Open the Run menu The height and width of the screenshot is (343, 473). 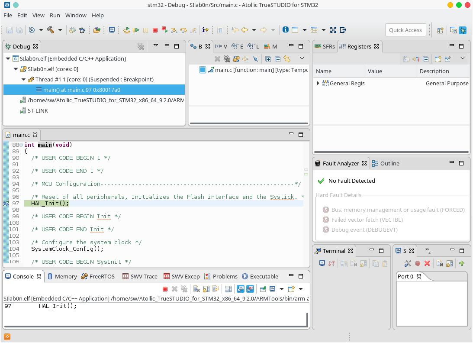coord(55,15)
